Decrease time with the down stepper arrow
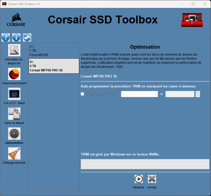The image size is (211, 196). (198, 96)
